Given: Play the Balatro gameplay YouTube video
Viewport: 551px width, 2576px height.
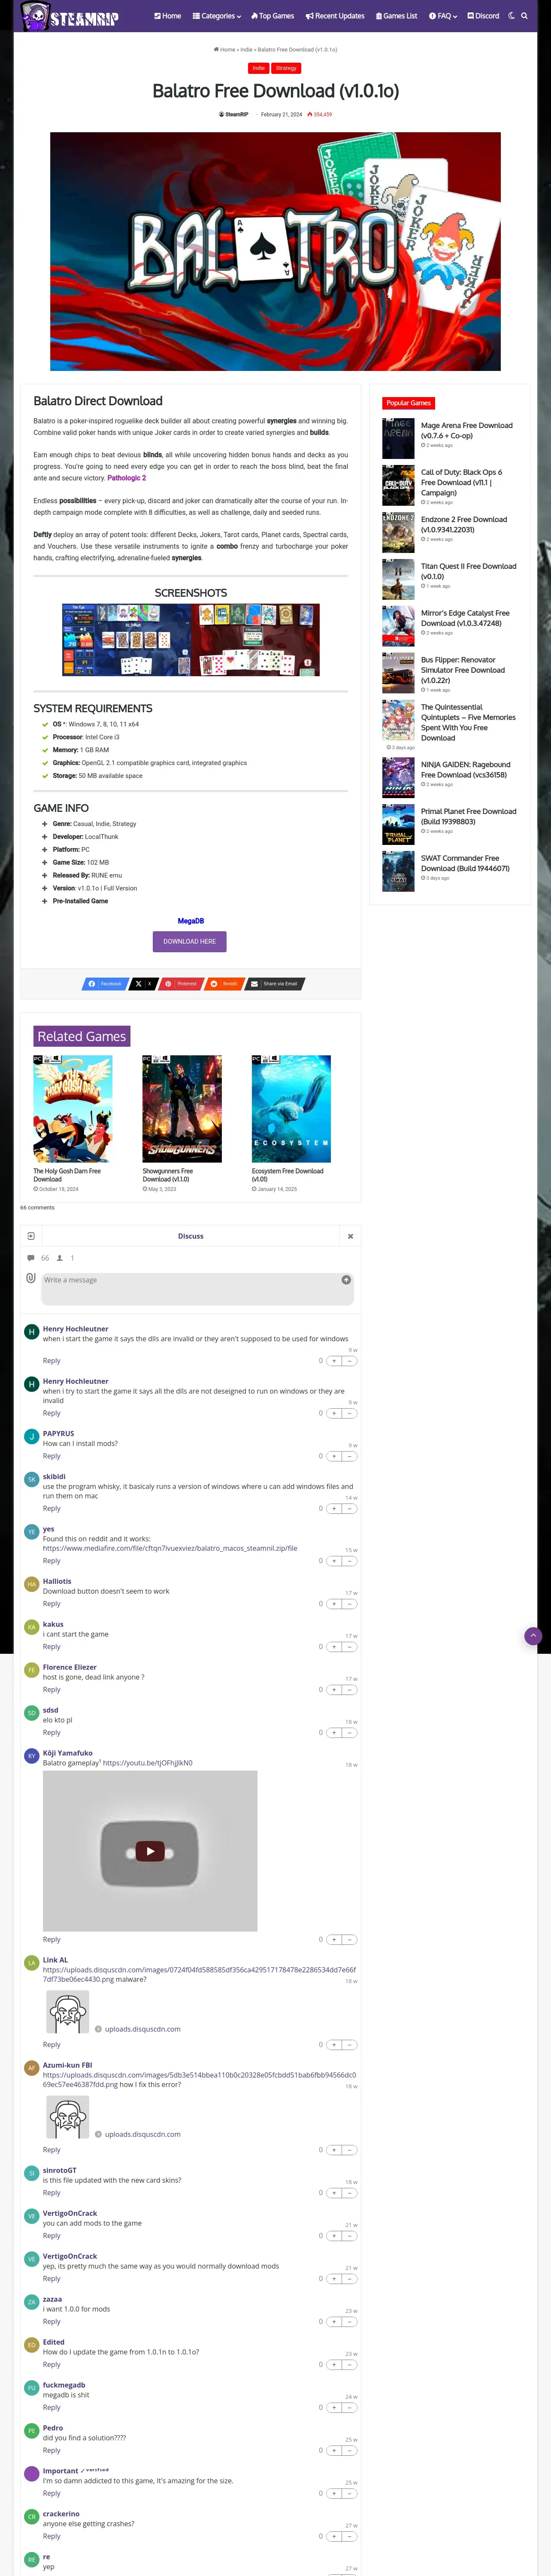Looking at the screenshot, I should 150,1851.
